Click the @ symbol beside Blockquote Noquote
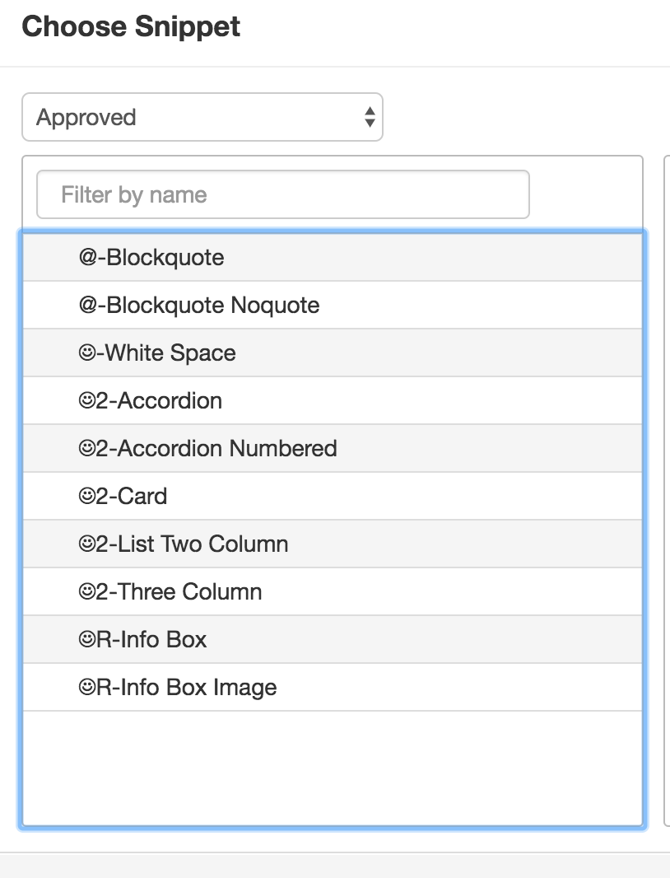 click(88, 306)
